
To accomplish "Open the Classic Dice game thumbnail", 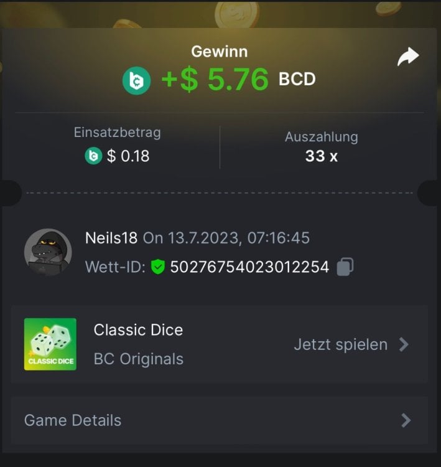I will [50, 344].
